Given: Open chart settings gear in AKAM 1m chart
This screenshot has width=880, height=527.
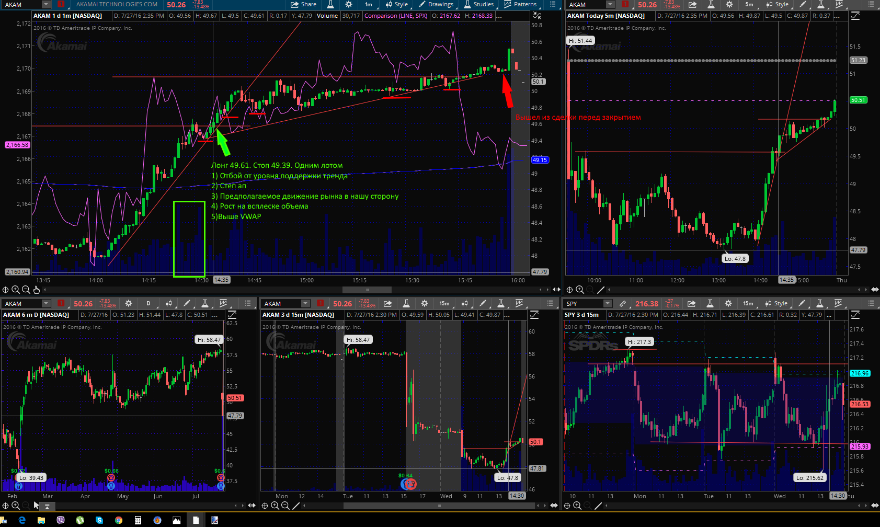Looking at the screenshot, I should [349, 4].
